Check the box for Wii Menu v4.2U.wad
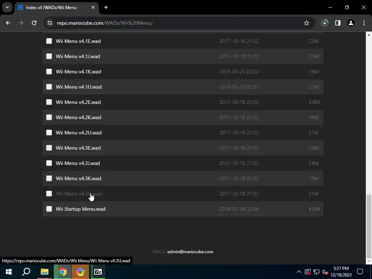The width and height of the screenshot is (372, 279). (49, 133)
